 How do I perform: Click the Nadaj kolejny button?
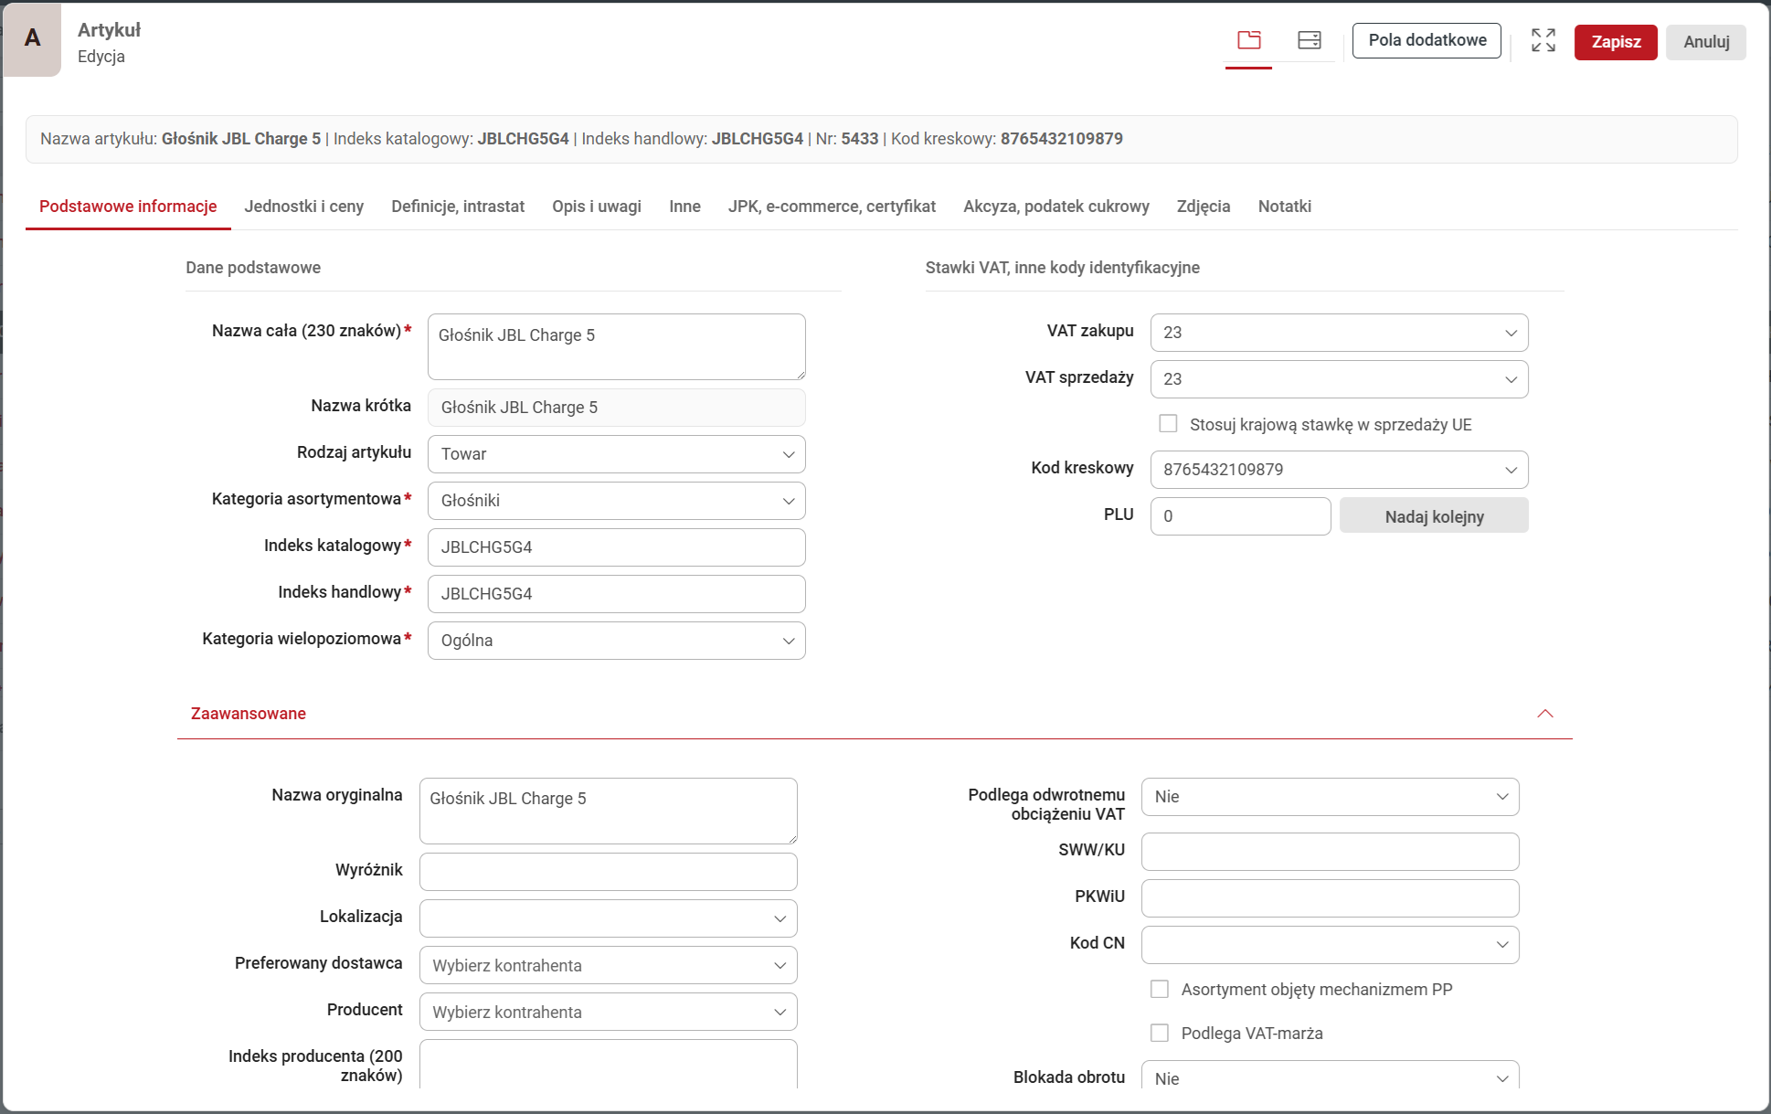(x=1433, y=516)
